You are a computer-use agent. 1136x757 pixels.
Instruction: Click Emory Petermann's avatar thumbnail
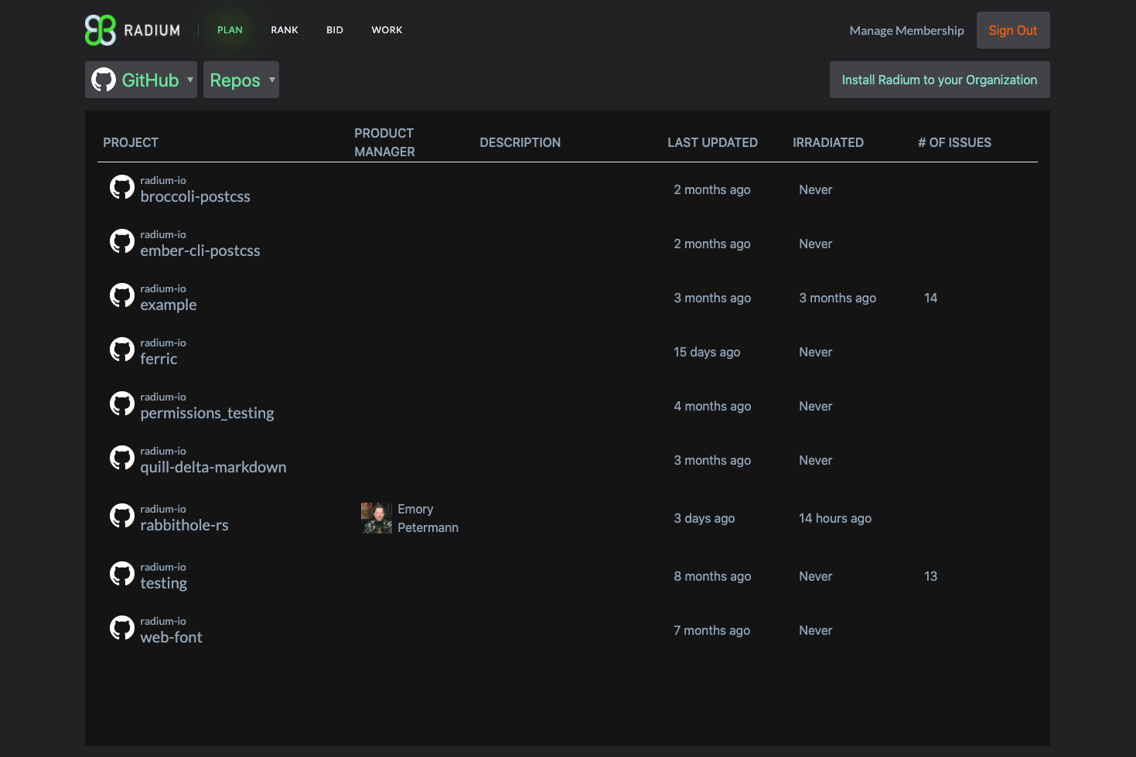coord(377,518)
